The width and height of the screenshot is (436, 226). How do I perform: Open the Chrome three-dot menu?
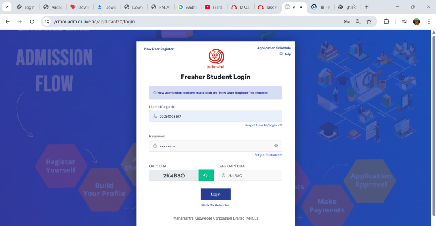click(429, 21)
